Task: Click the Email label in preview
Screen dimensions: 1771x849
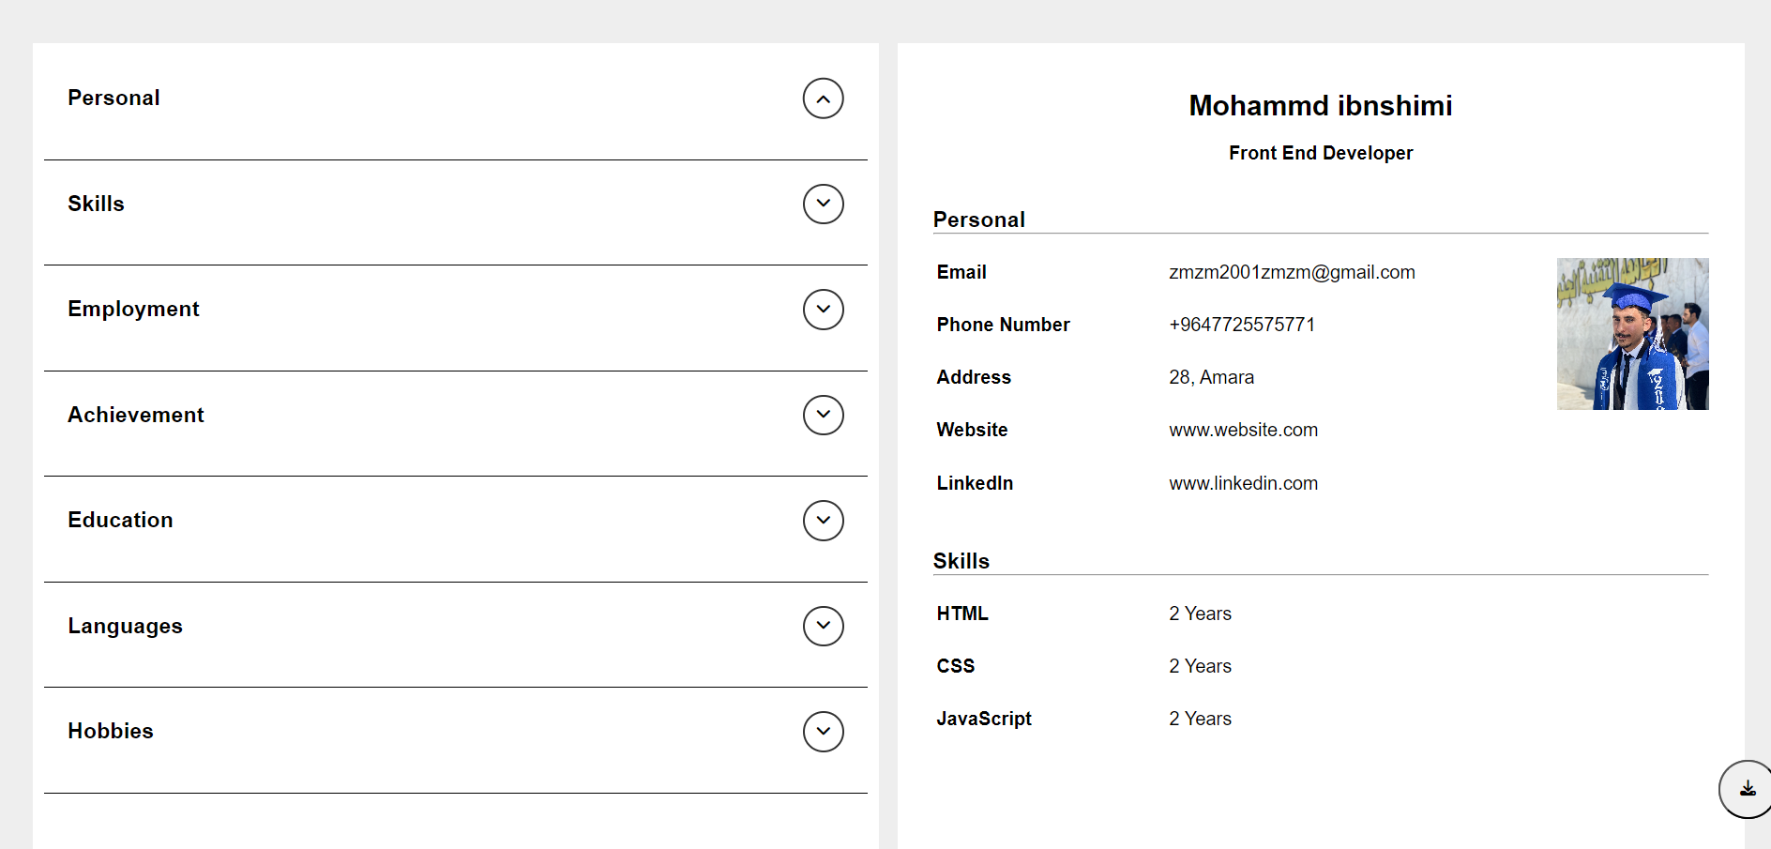Action: 961,272
